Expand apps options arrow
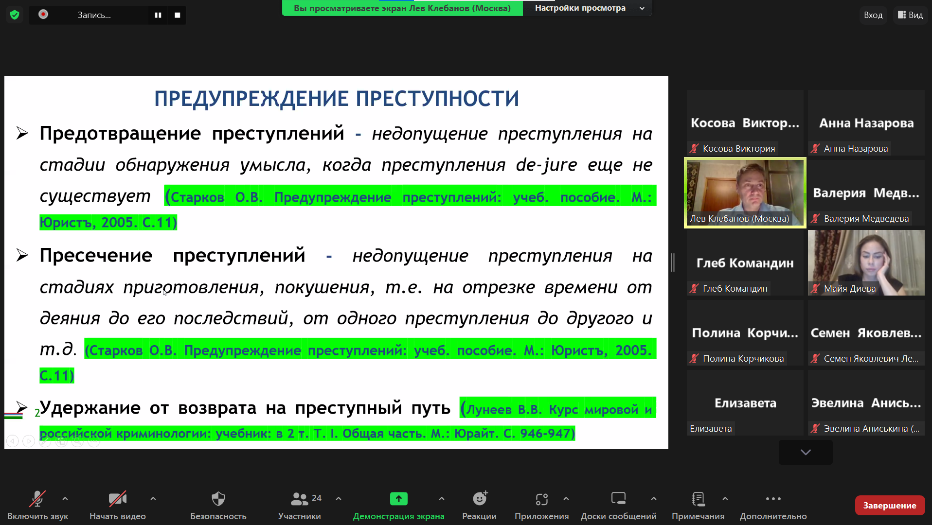The width and height of the screenshot is (932, 525). (566, 499)
